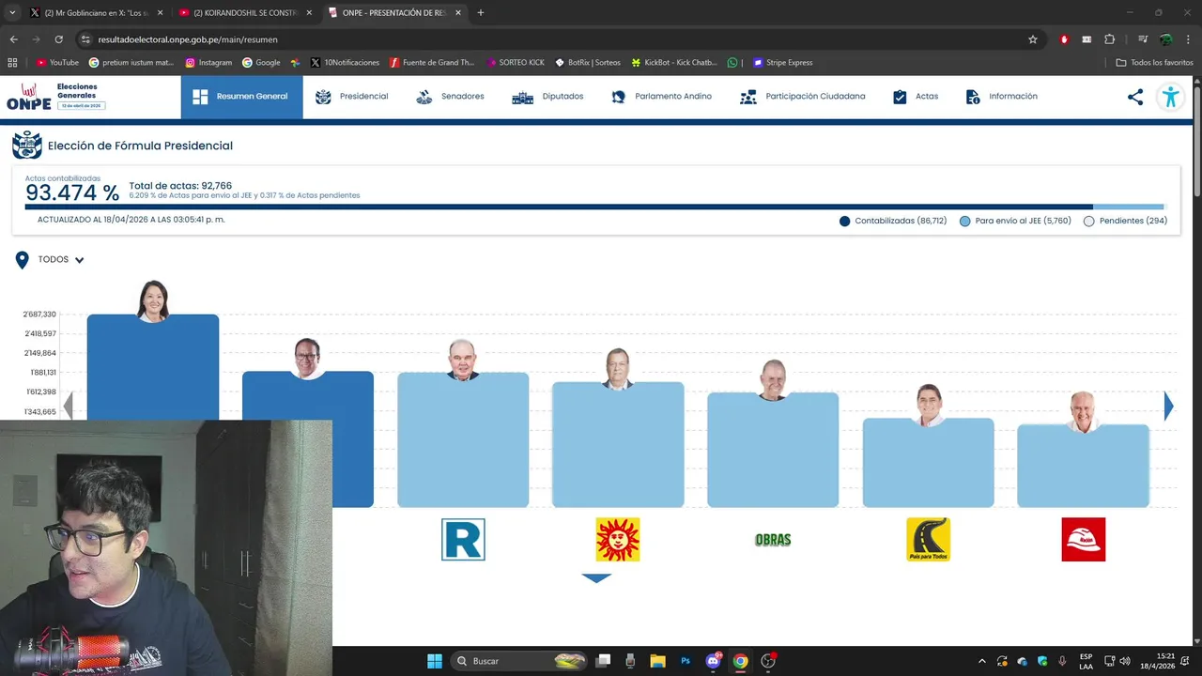This screenshot has height=676, width=1202.
Task: Reload the page with the refresh button
Action: (58, 39)
